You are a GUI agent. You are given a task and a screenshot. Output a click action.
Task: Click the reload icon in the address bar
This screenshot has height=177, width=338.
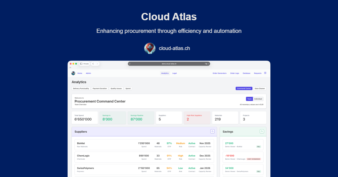209,64
